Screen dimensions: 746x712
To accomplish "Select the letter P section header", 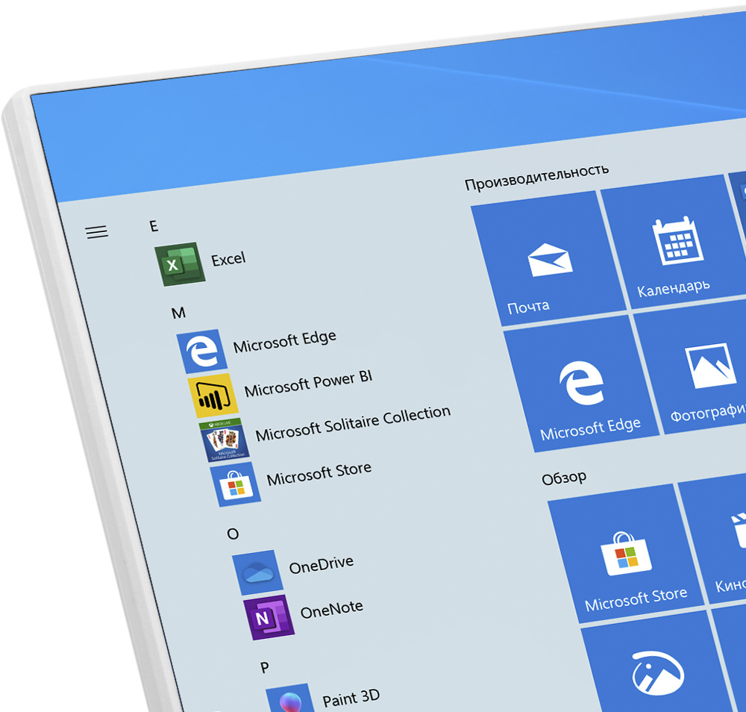I will (265, 668).
